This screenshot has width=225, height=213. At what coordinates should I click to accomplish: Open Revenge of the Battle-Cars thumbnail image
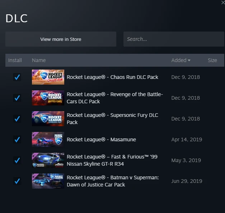pyautogui.click(x=48, y=98)
